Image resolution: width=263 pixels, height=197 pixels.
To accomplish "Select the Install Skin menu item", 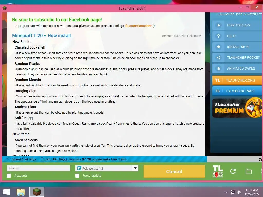I will [237, 47].
